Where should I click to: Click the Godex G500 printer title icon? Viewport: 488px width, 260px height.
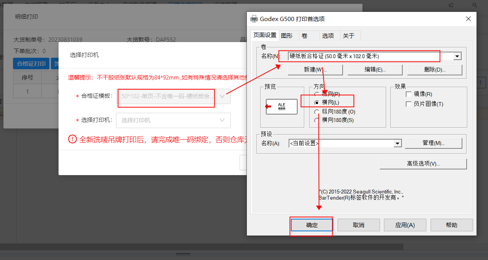point(254,19)
